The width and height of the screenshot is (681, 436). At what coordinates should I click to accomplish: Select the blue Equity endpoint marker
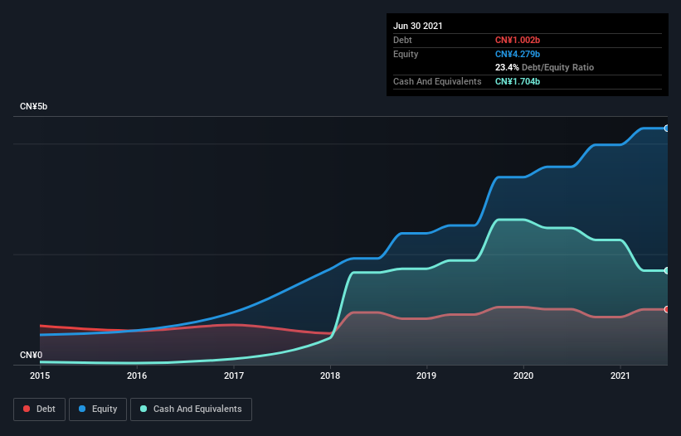(x=667, y=128)
